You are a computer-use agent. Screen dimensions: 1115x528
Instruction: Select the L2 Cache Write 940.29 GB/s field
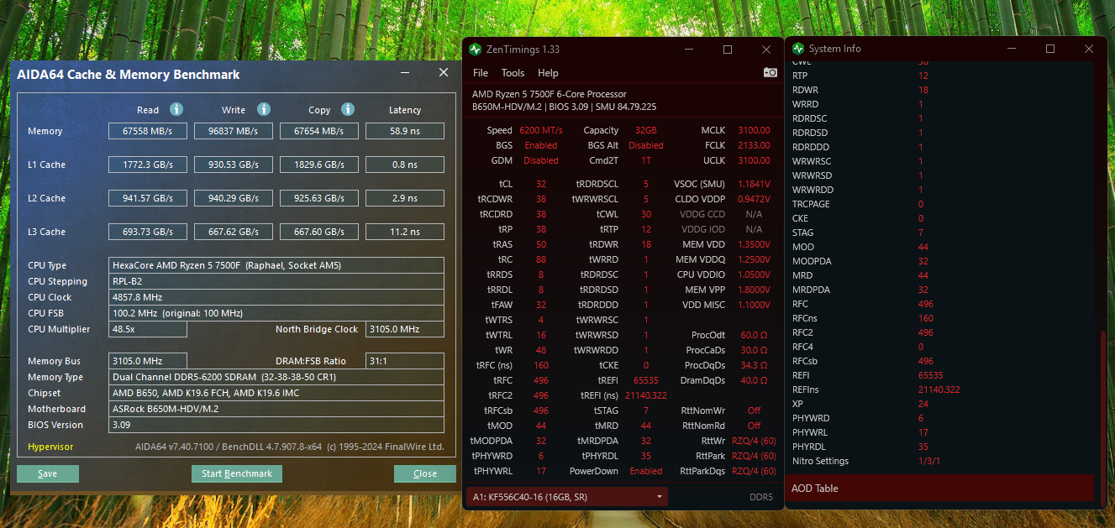[x=234, y=198]
